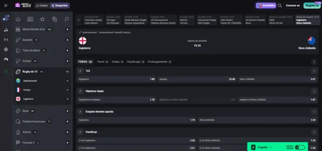Expand the Boxe category
The height and width of the screenshot is (151, 322).
(67, 111)
